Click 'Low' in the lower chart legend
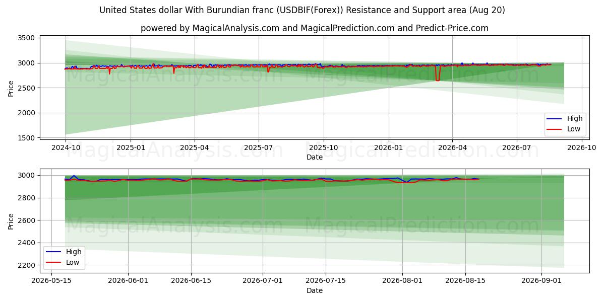 tap(73, 262)
